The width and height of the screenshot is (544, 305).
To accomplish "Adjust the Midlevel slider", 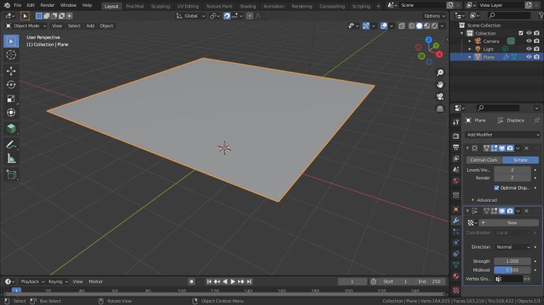I will point(512,270).
